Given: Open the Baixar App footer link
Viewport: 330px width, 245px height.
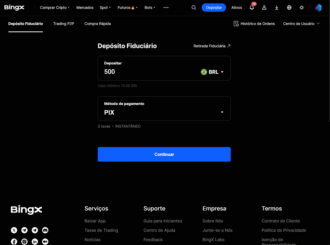Looking at the screenshot, I should click(x=95, y=221).
